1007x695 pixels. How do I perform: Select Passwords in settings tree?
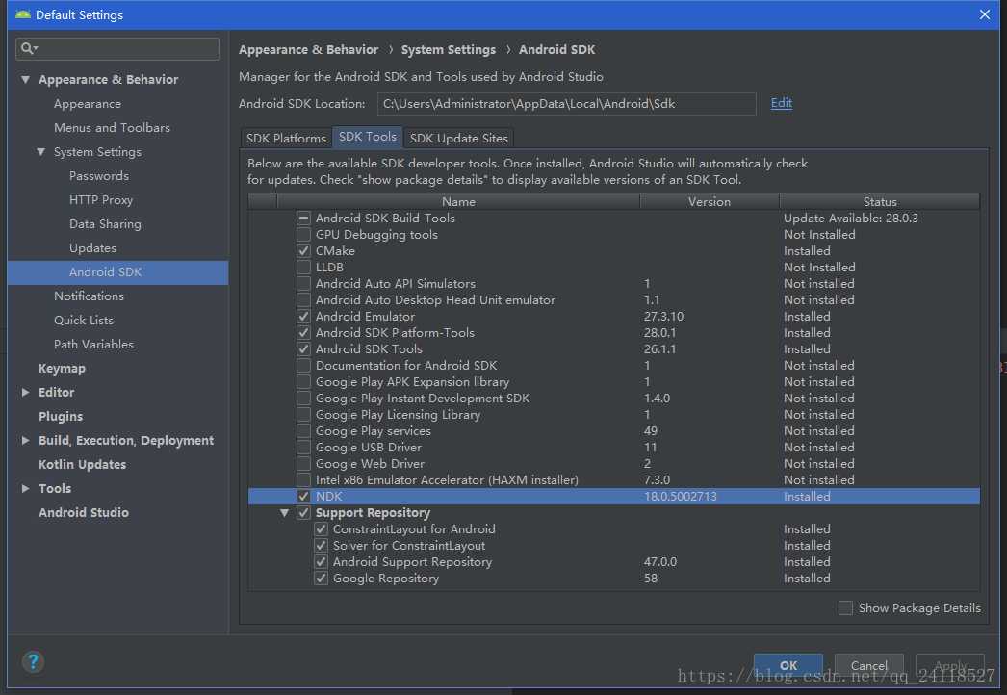click(x=99, y=176)
